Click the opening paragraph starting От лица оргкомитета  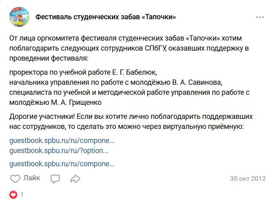coord(129,48)
